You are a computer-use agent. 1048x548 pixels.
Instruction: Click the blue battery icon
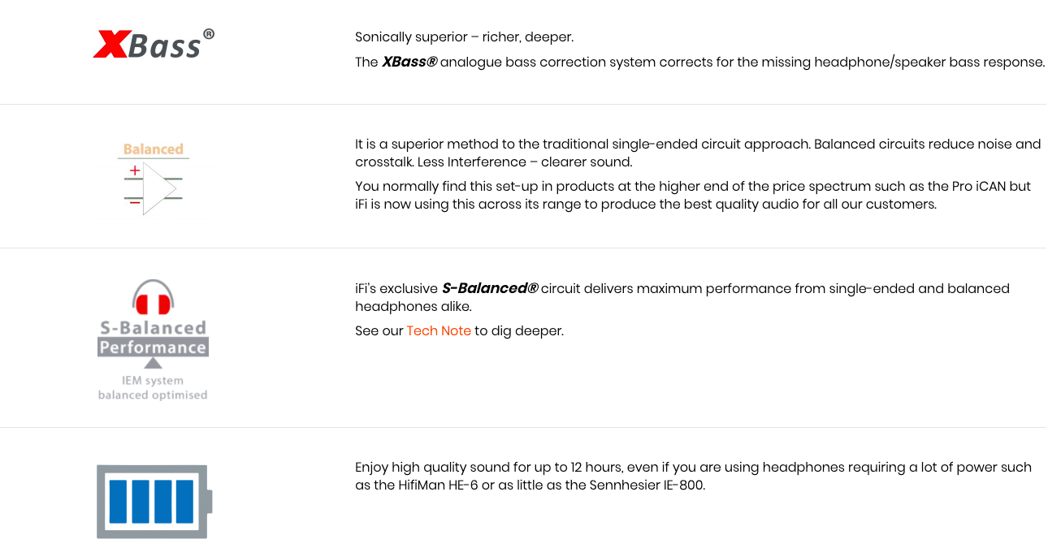pyautogui.click(x=154, y=501)
